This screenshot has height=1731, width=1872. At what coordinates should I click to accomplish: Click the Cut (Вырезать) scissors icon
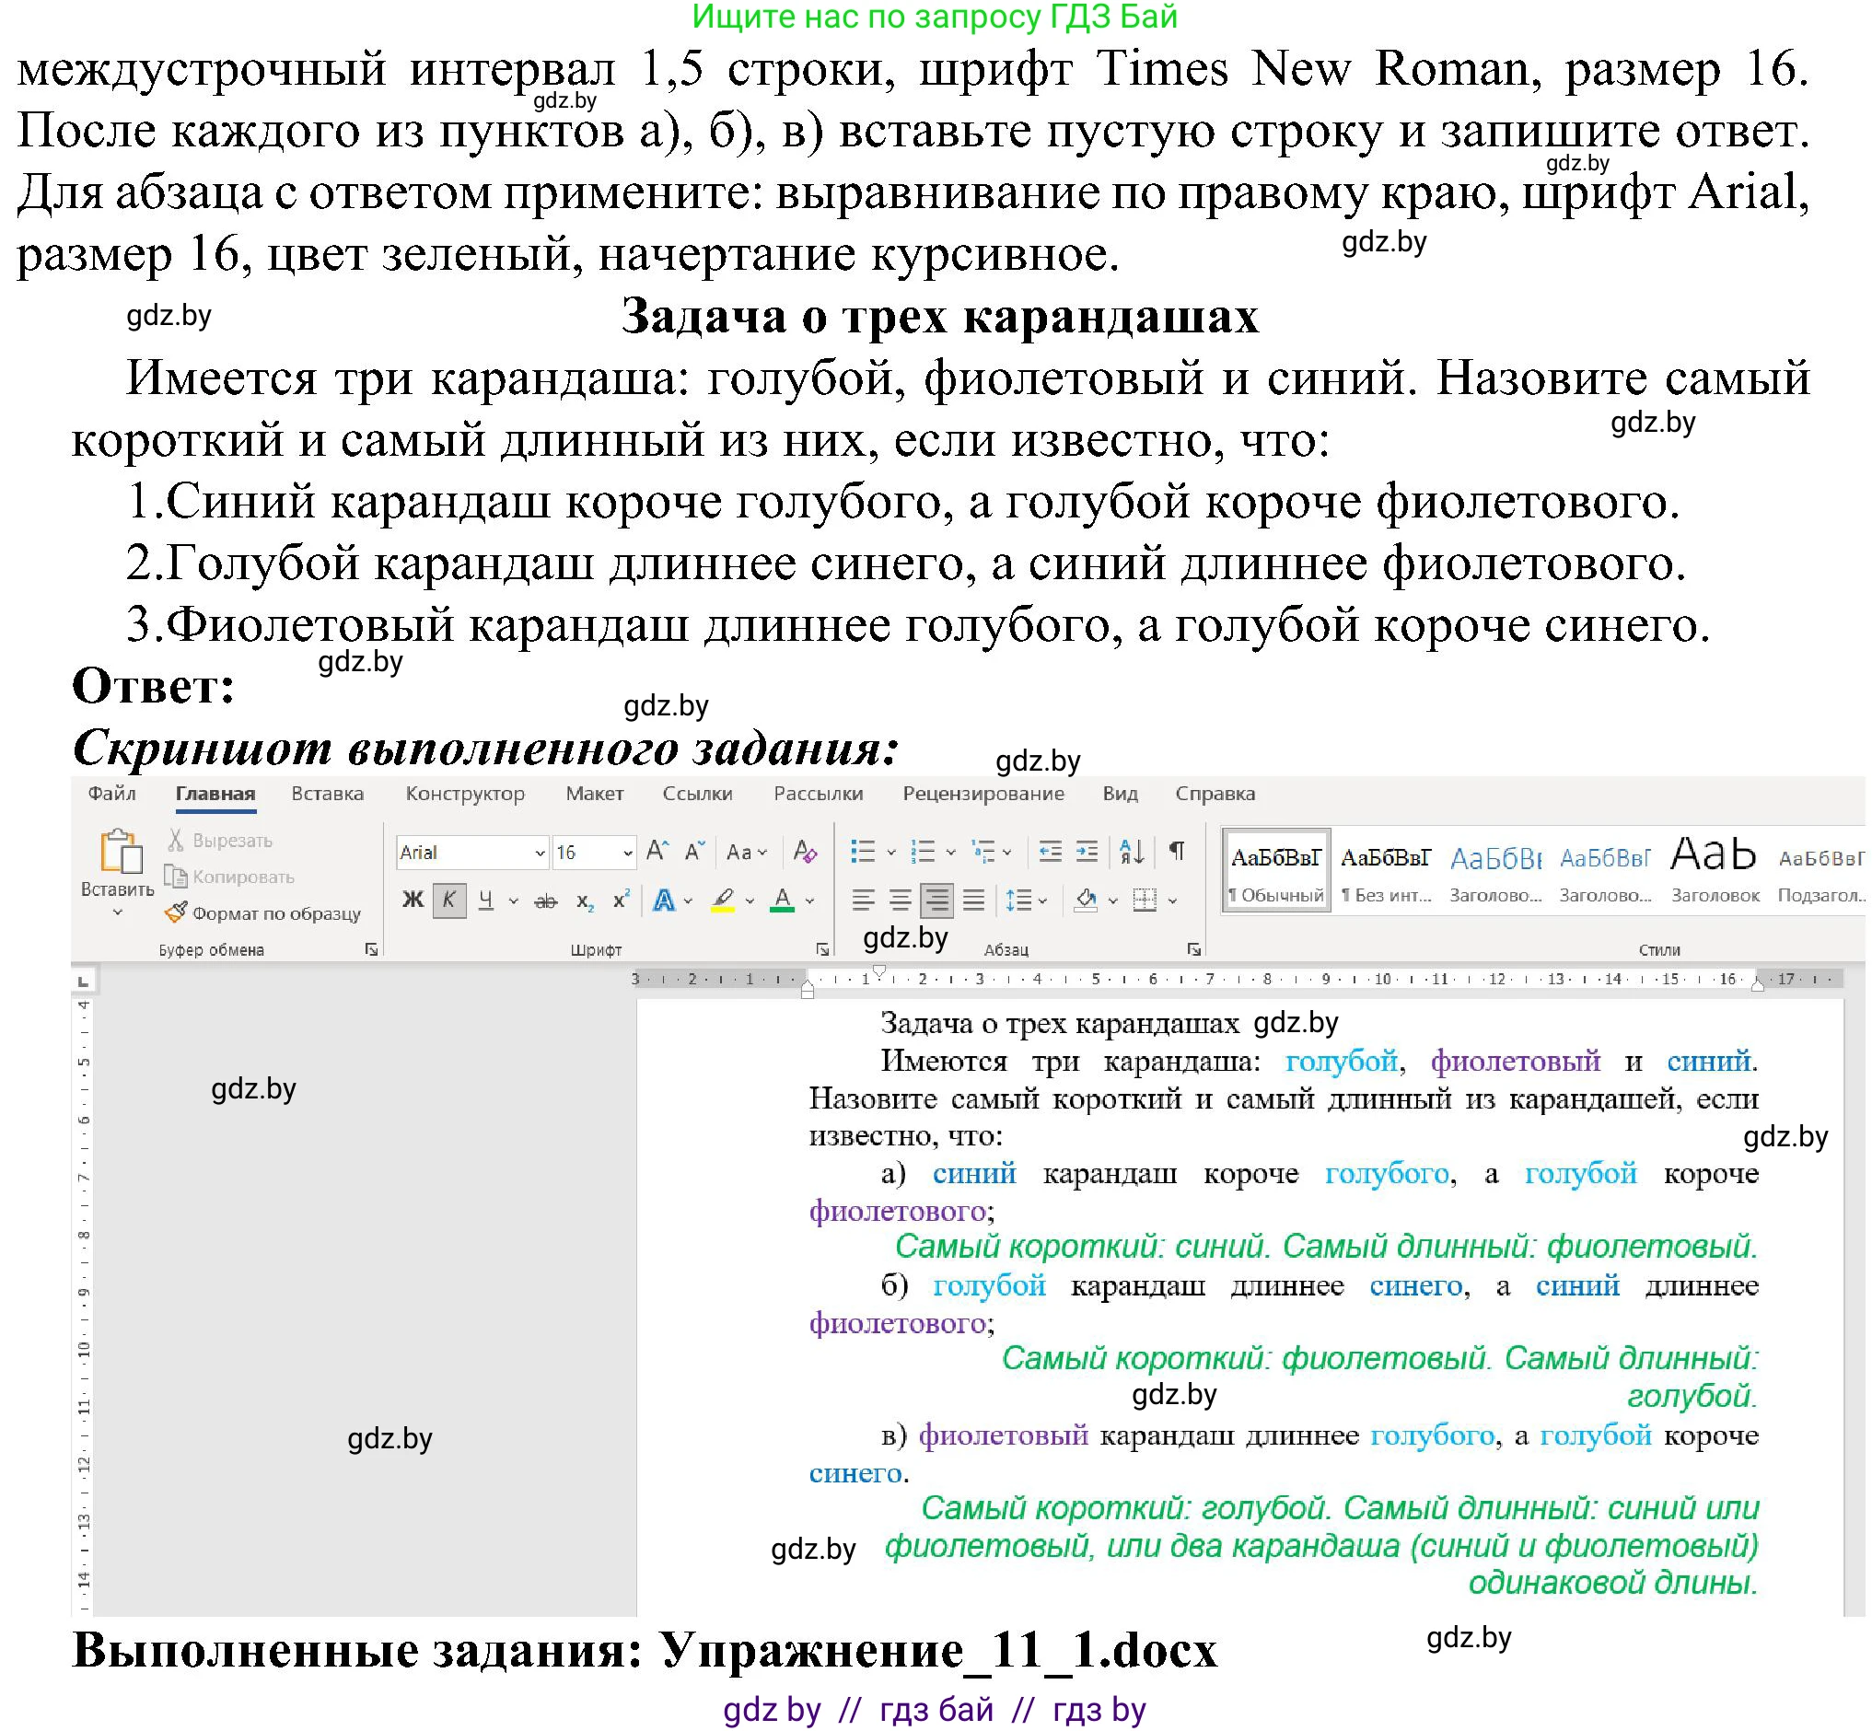coord(175,840)
